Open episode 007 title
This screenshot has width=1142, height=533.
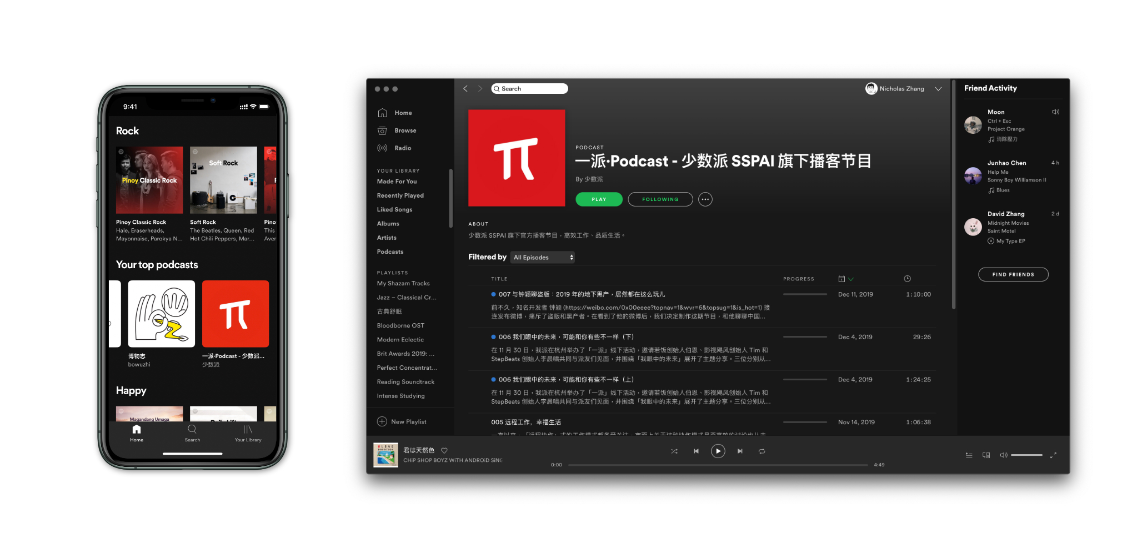582,294
